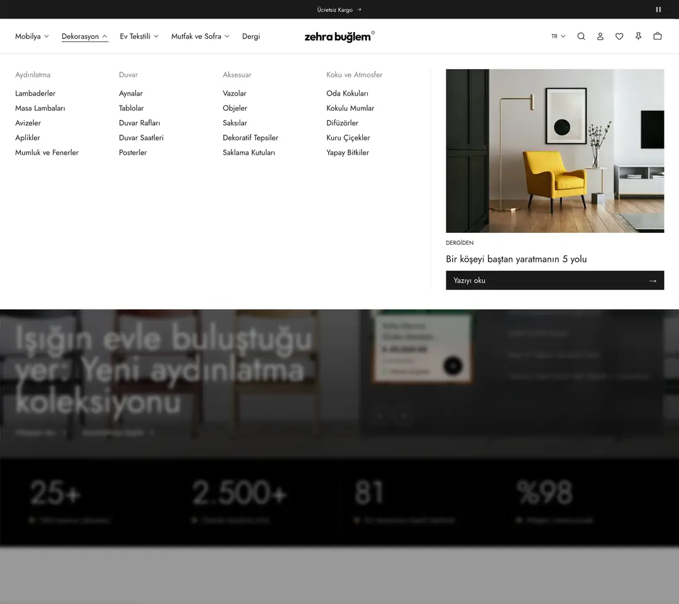Go to Aplikler category
This screenshot has width=679, height=604.
(x=28, y=138)
